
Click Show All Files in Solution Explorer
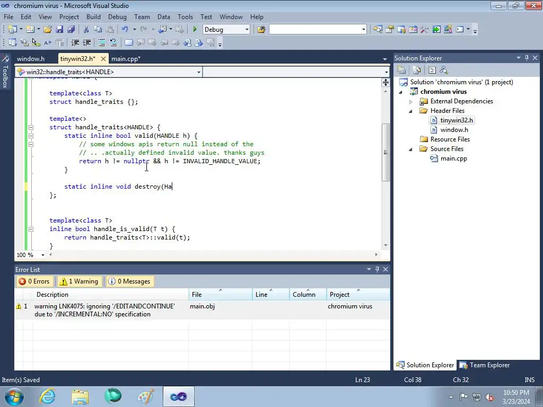pos(417,70)
